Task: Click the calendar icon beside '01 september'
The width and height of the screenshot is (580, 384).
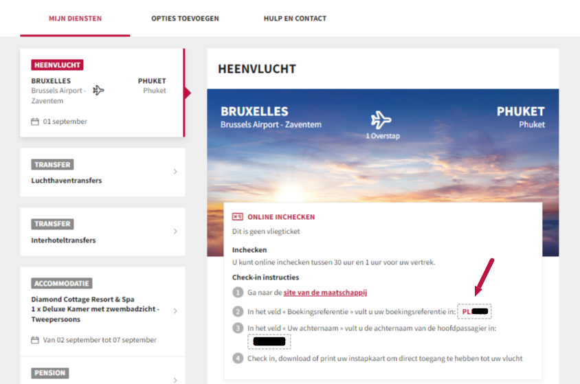Action: (35, 122)
